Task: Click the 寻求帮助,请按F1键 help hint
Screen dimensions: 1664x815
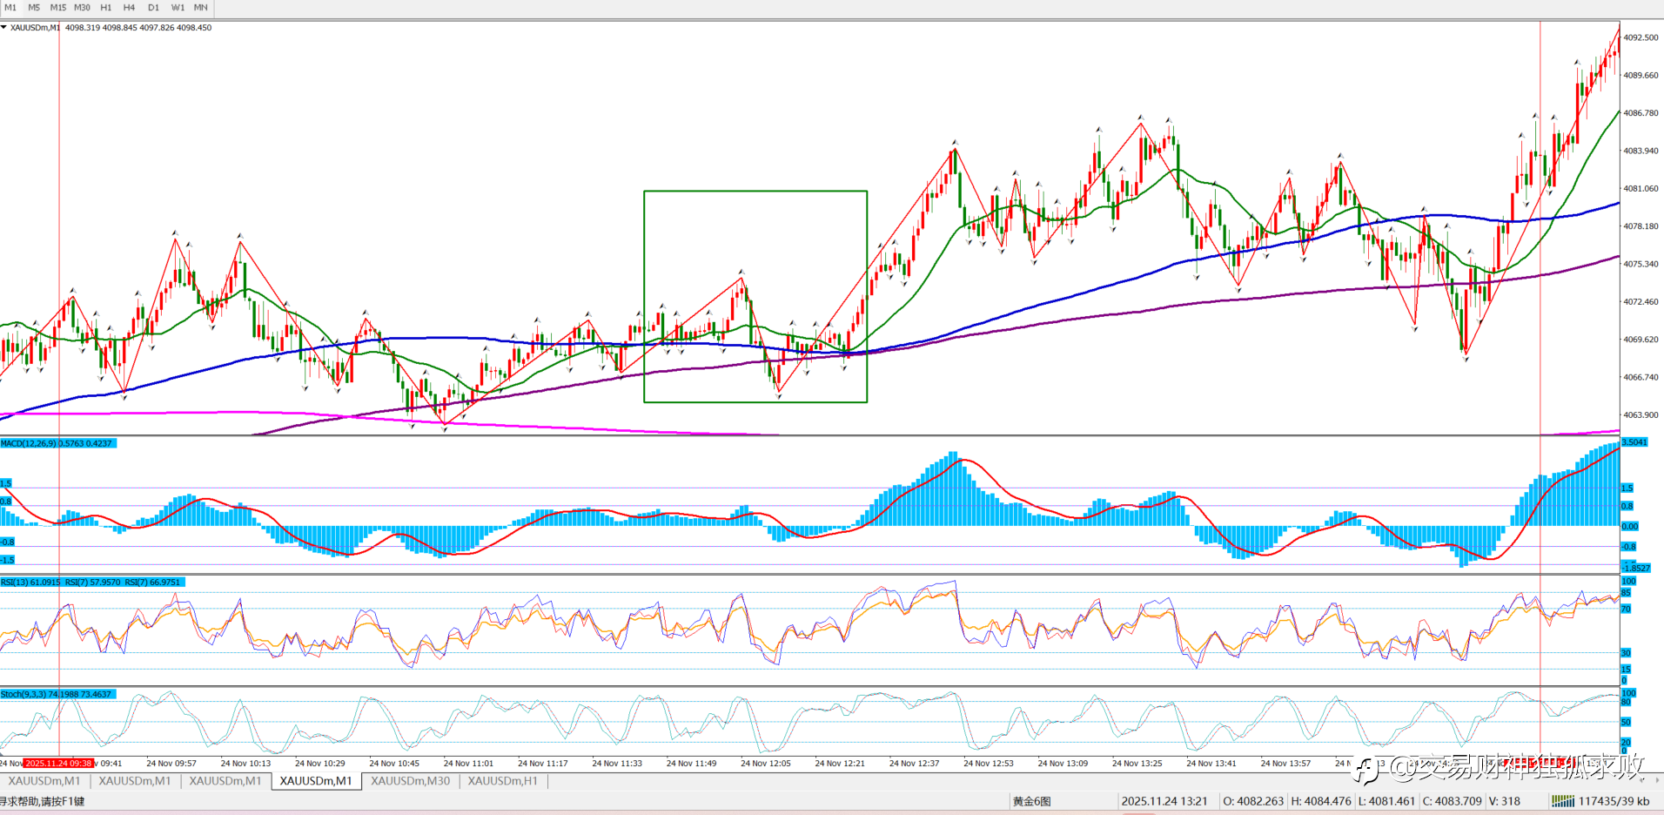Action: pos(43,801)
